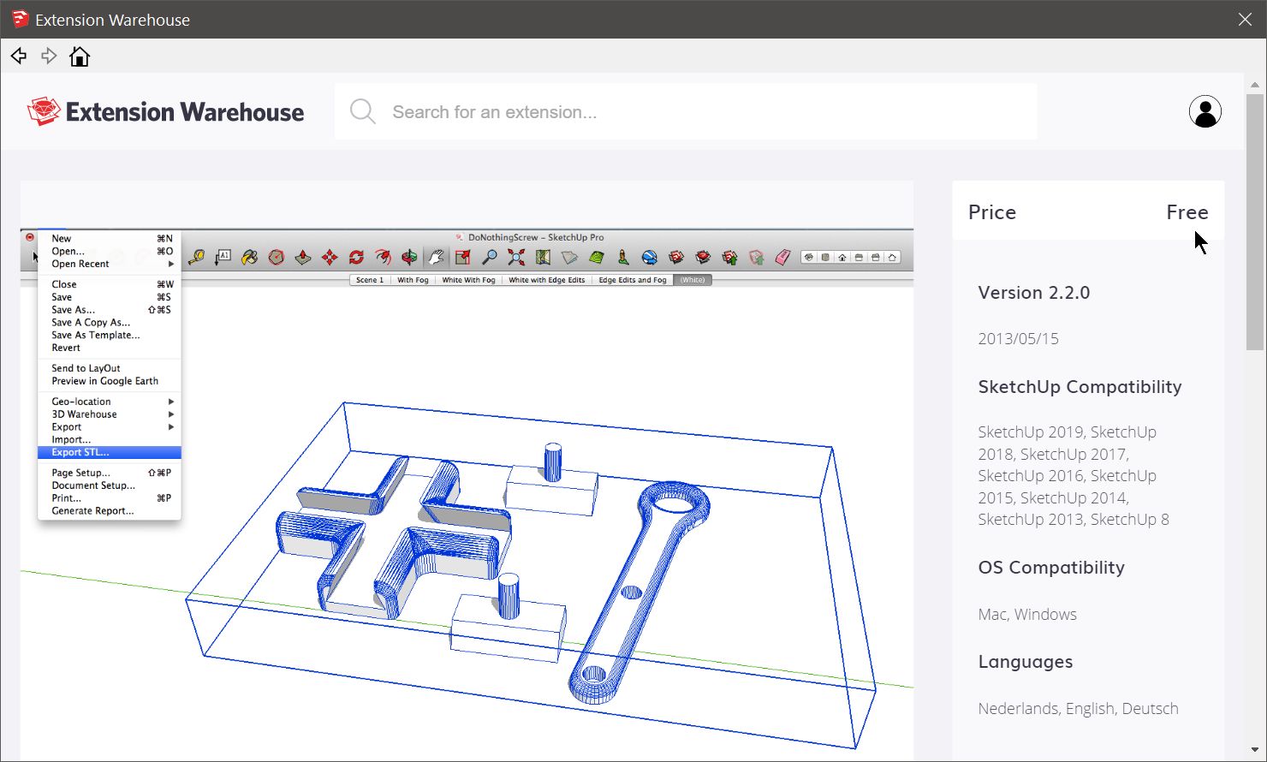Click the 'Free' price value
This screenshot has height=762, width=1267.
pos(1187,212)
